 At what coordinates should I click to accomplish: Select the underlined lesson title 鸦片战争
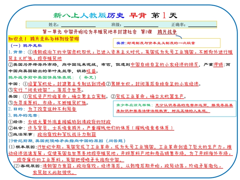point(167,32)
